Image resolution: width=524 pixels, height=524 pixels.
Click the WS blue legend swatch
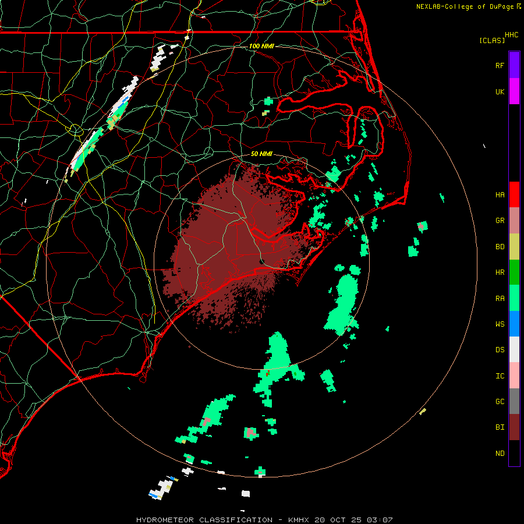click(514, 324)
